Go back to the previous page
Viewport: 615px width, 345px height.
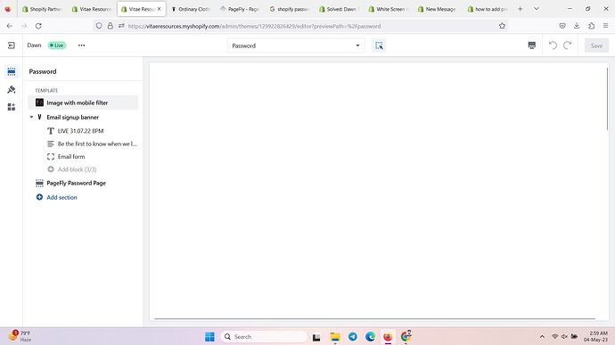tap(10, 26)
